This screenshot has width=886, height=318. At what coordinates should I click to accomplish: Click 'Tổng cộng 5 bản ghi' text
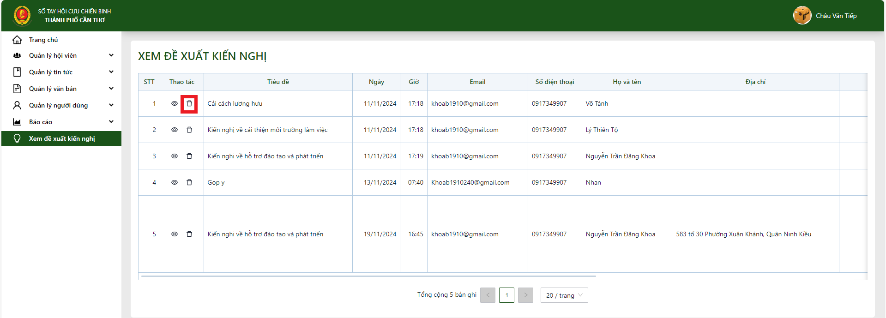click(x=447, y=295)
